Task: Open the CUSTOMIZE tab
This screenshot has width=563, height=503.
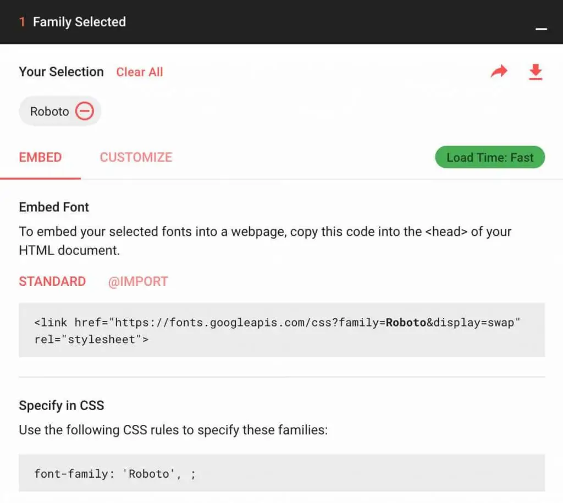Action: point(135,157)
